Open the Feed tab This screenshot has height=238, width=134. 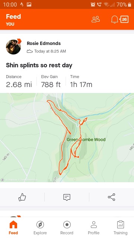point(13,227)
